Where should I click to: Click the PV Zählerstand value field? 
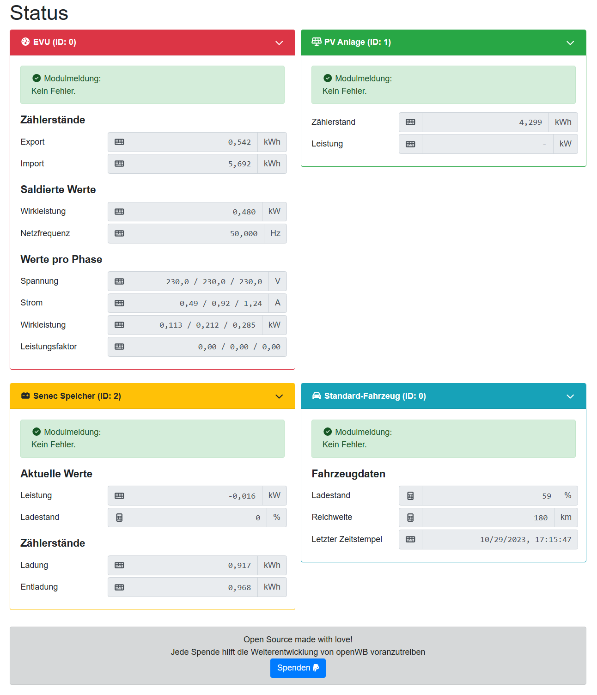click(x=485, y=122)
